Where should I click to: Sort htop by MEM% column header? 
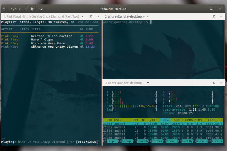click(x=198, y=120)
